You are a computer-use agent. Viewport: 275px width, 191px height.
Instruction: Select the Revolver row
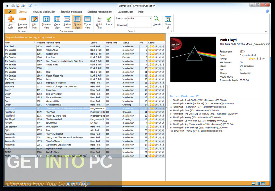point(85,57)
